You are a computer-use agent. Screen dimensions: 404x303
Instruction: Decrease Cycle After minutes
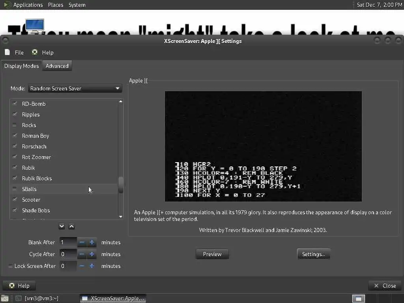click(82, 254)
